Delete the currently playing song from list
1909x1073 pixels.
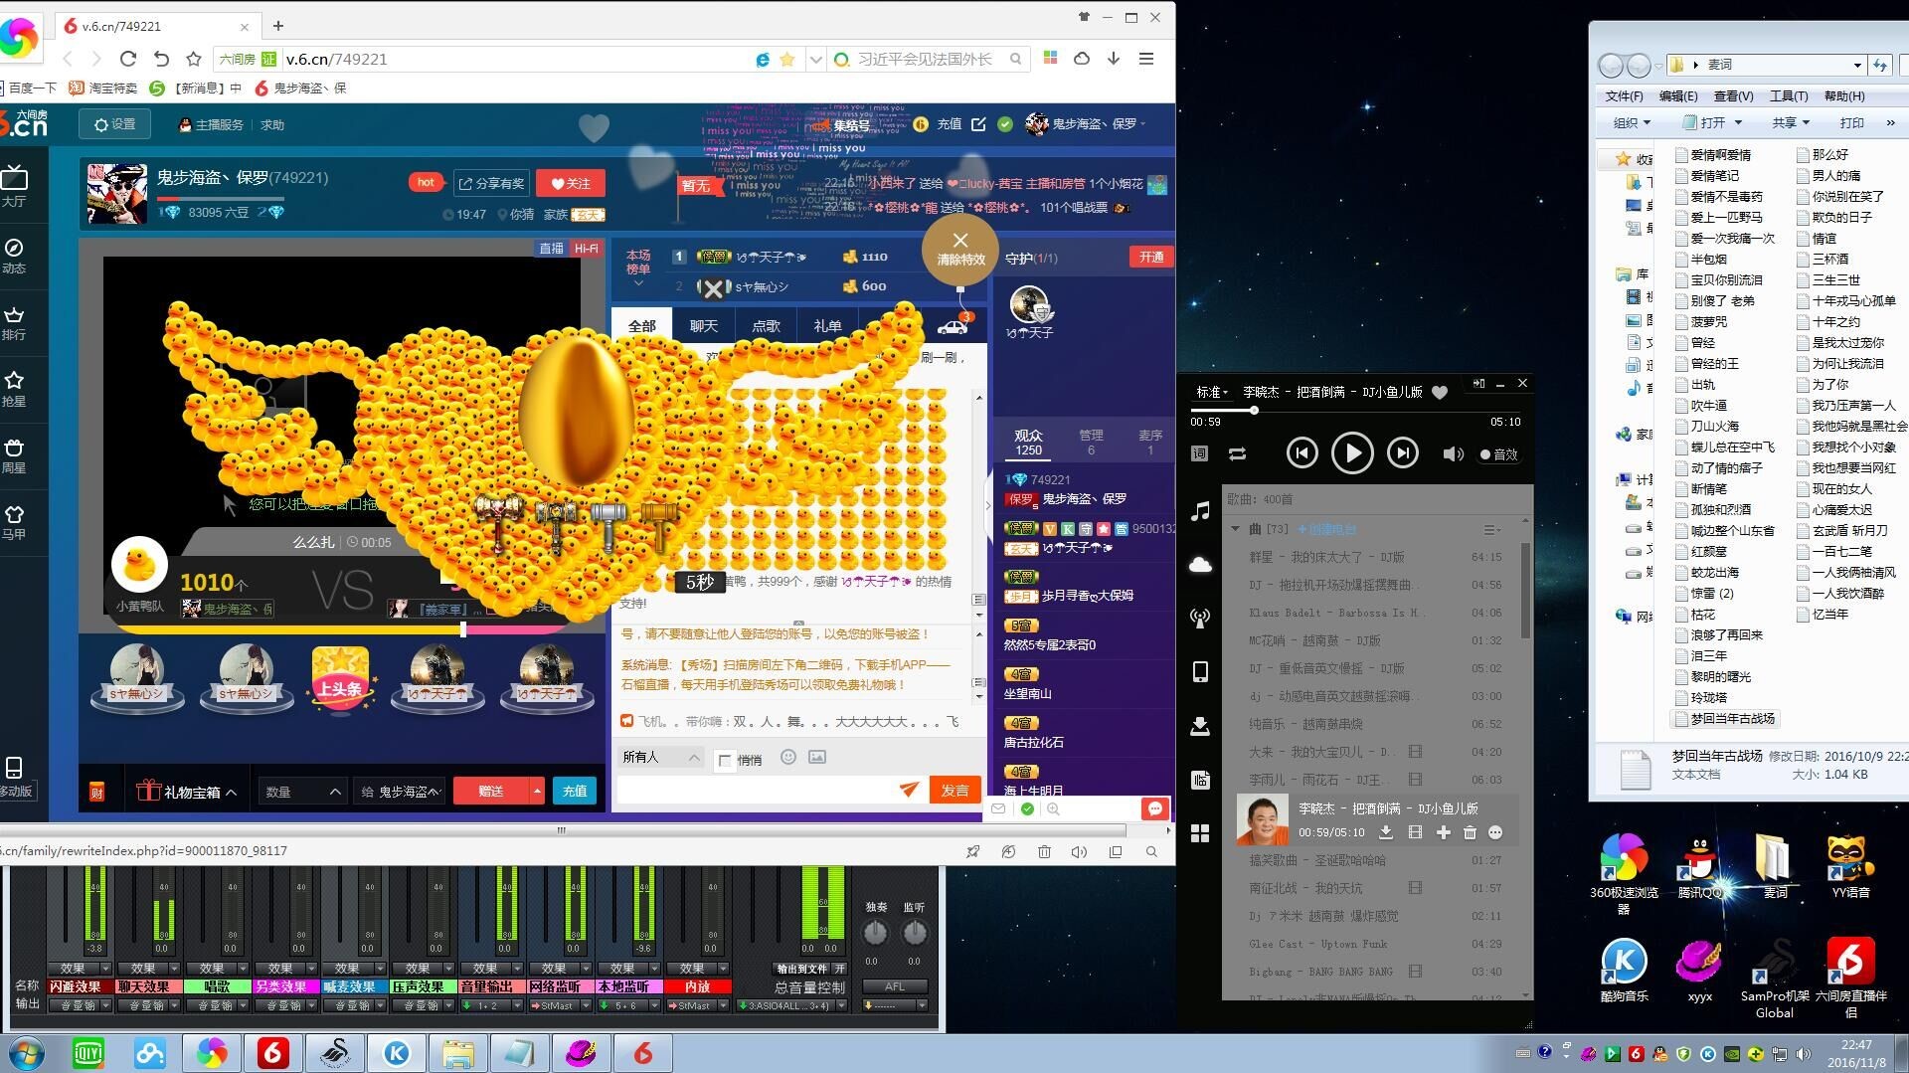1470,832
